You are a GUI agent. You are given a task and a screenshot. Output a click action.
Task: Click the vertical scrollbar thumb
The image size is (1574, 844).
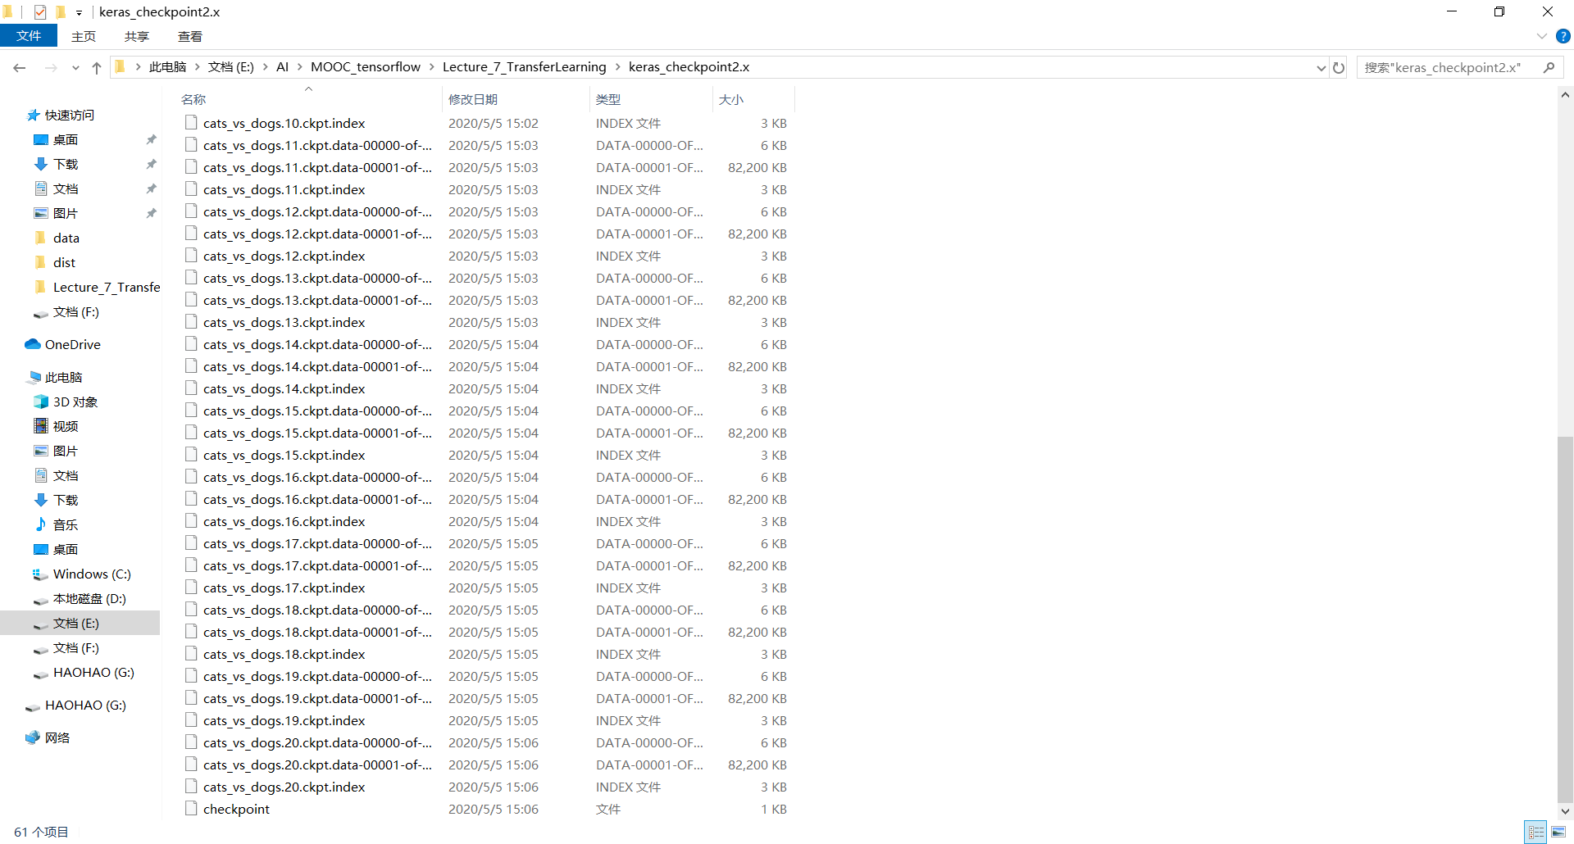point(1565,619)
